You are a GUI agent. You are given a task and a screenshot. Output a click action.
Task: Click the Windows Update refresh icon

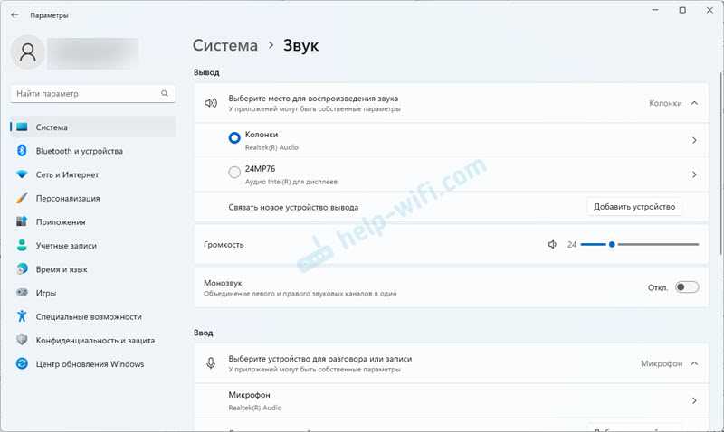pos(22,363)
